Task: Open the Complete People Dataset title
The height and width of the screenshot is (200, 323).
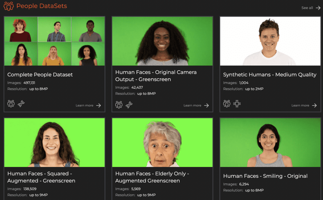Action: [x=40, y=74]
